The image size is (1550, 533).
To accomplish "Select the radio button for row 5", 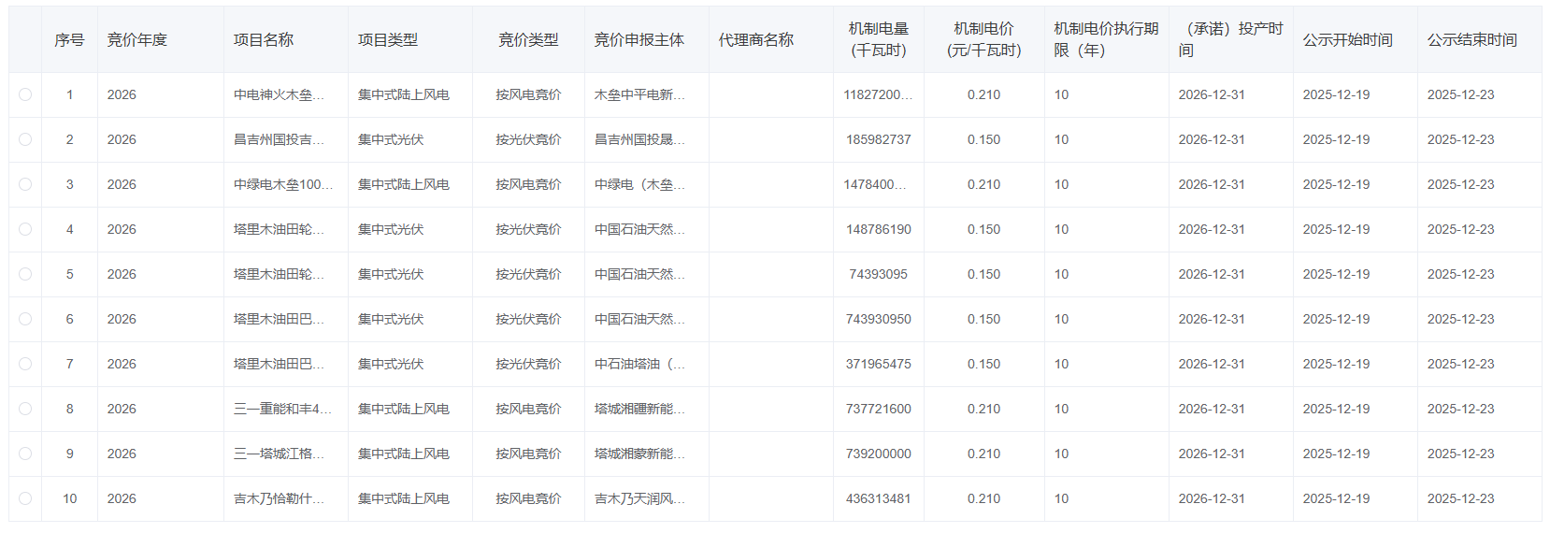I will click(x=25, y=274).
